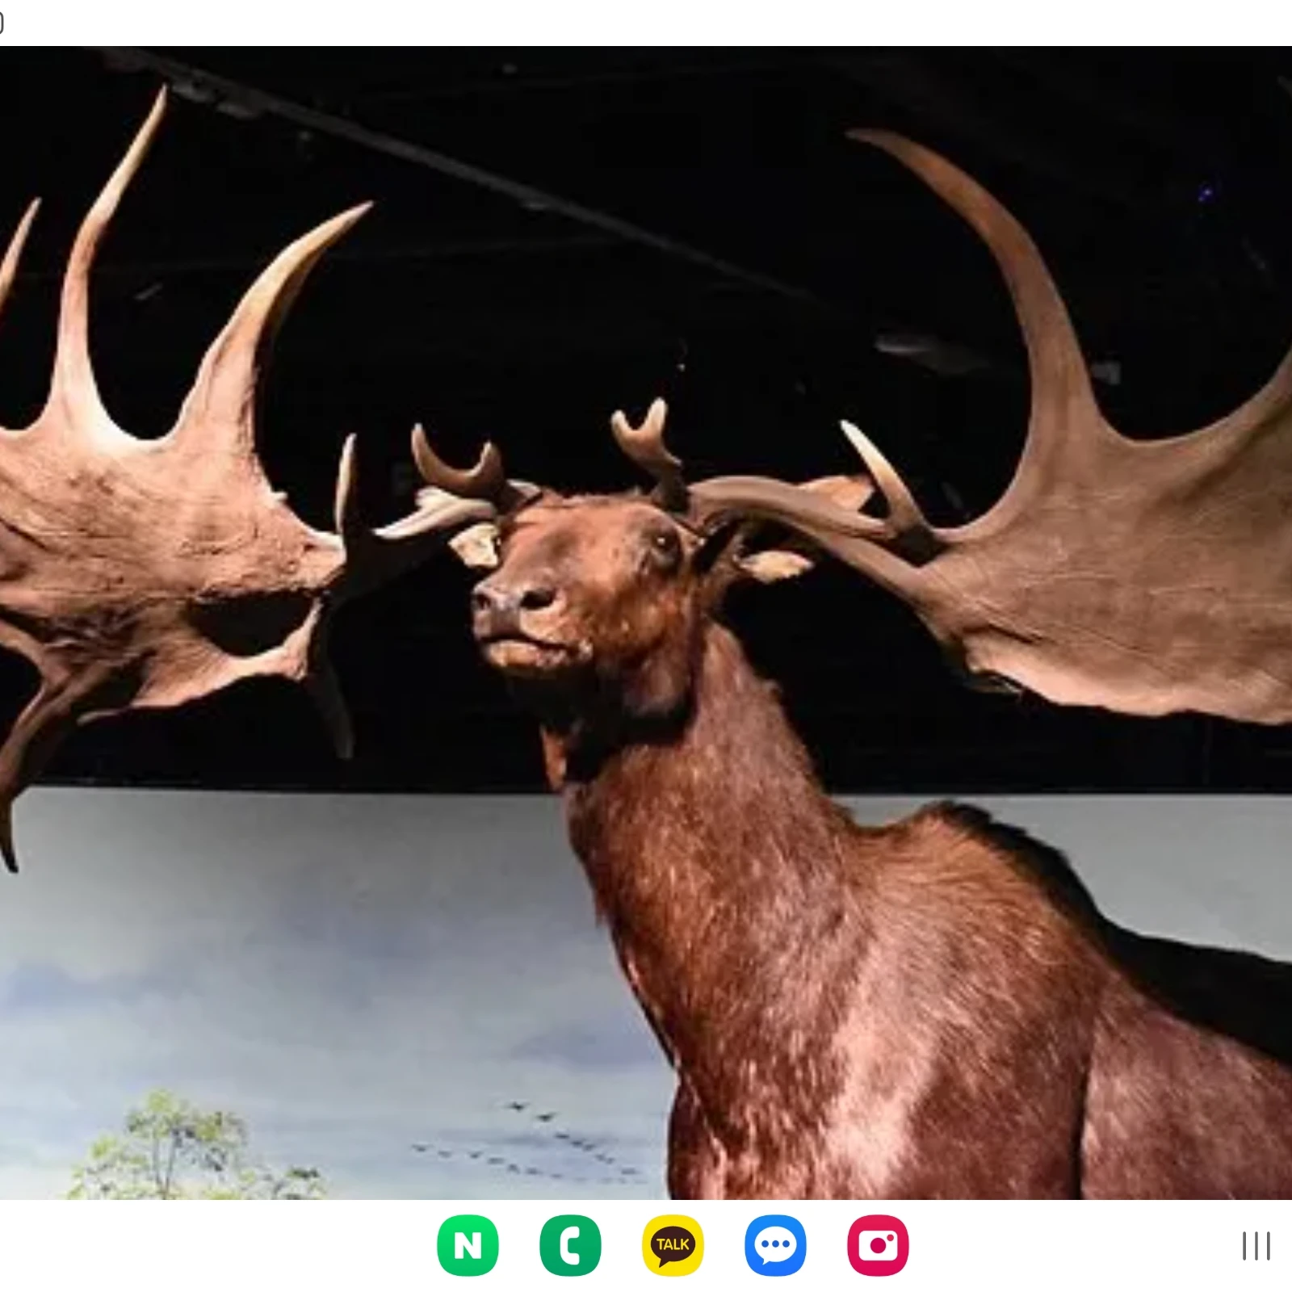Viewport: 1292px width, 1292px height.
Task: Tap the Recent apps navigation button
Action: tap(1256, 1246)
